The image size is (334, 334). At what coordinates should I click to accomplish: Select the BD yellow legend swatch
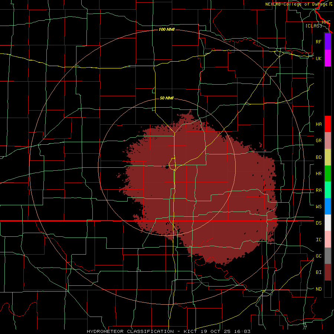328,157
